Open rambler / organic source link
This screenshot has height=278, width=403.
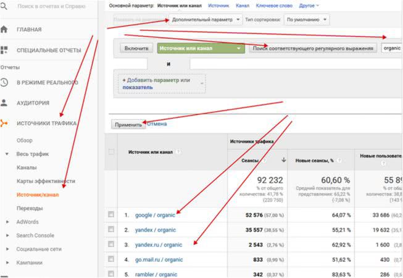pos(156,274)
